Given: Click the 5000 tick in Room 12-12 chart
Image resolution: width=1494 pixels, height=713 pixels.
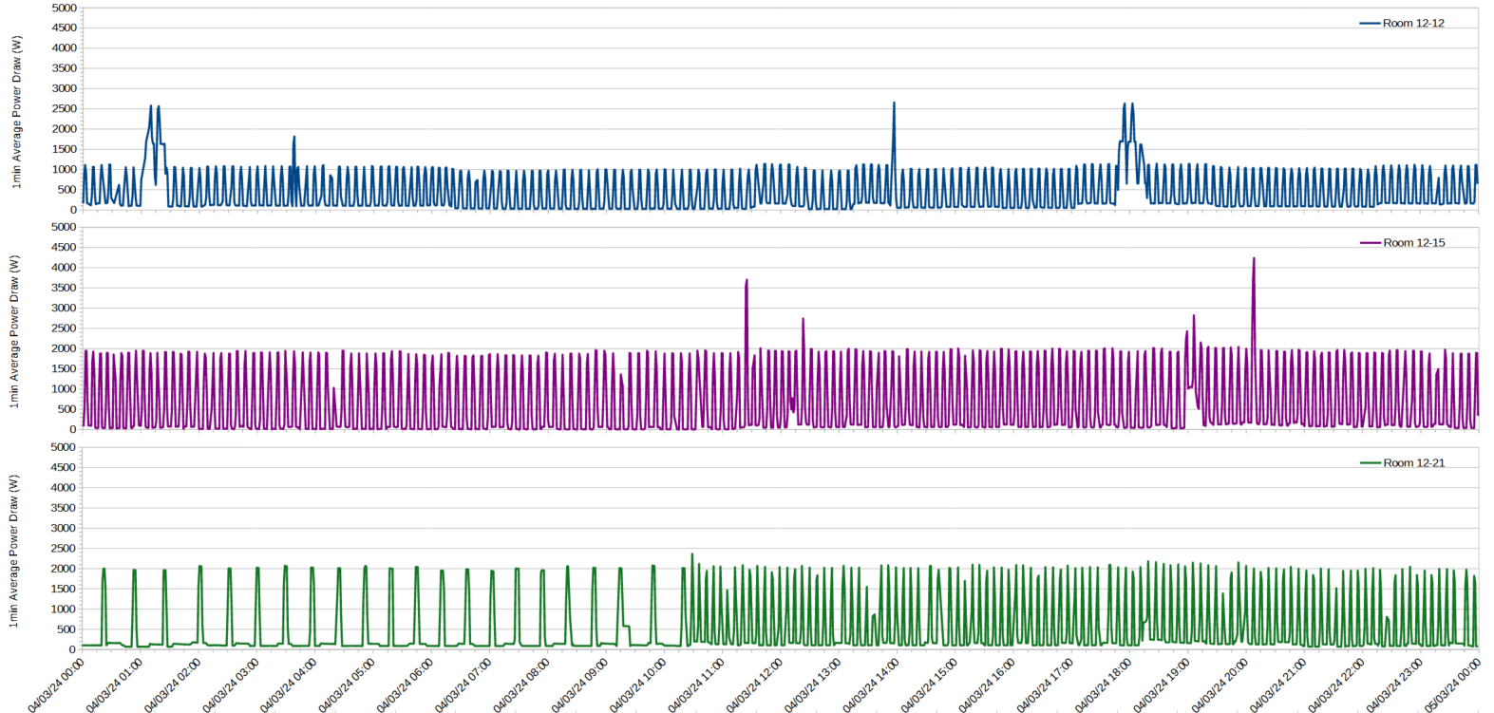Looking at the screenshot, I should coord(65,8).
